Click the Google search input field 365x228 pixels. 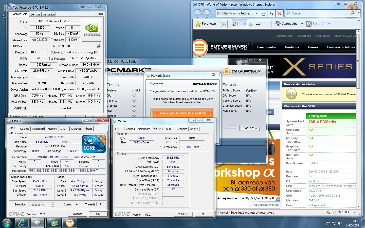click(320, 13)
